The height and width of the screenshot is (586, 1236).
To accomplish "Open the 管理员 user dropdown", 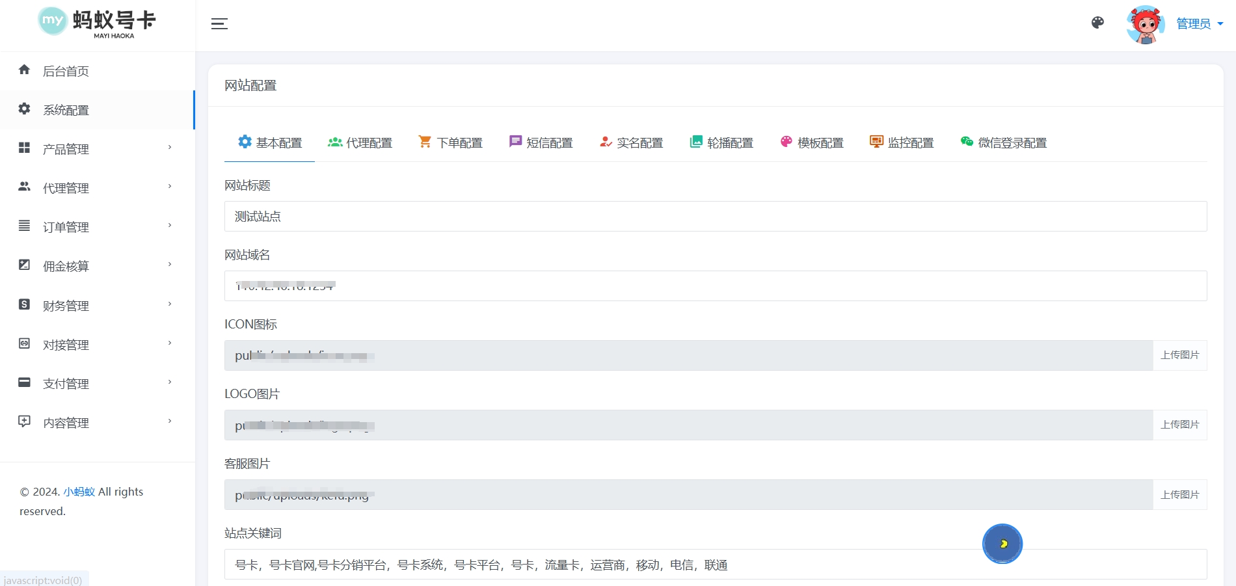I will (1200, 24).
